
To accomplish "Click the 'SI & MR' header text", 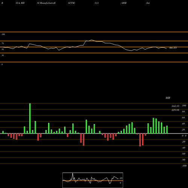I will pyautogui.click(x=20, y=3).
